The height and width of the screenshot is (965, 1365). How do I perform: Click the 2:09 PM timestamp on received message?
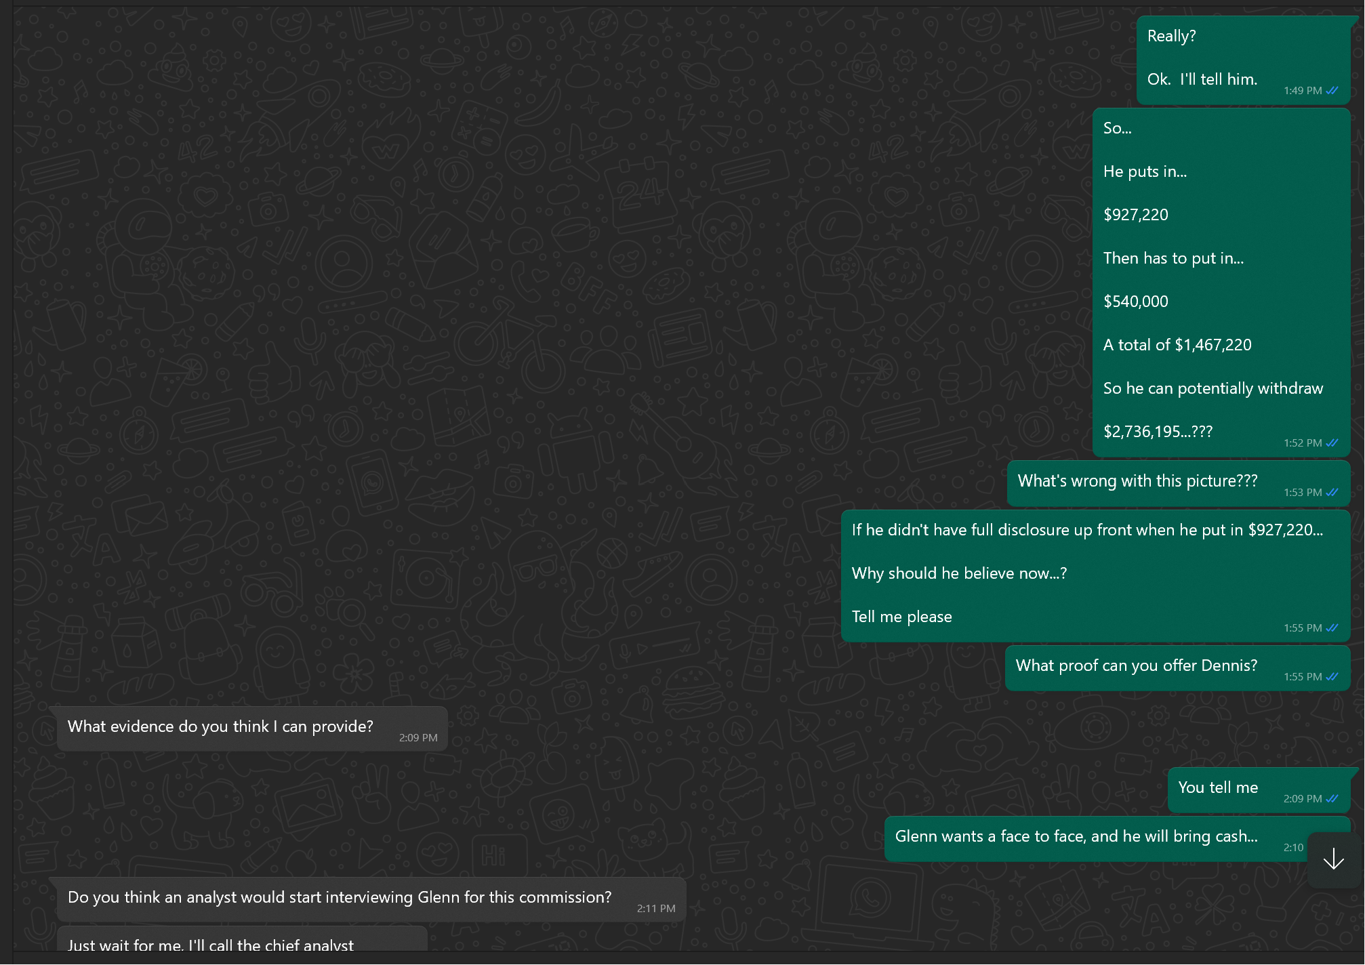pos(417,738)
